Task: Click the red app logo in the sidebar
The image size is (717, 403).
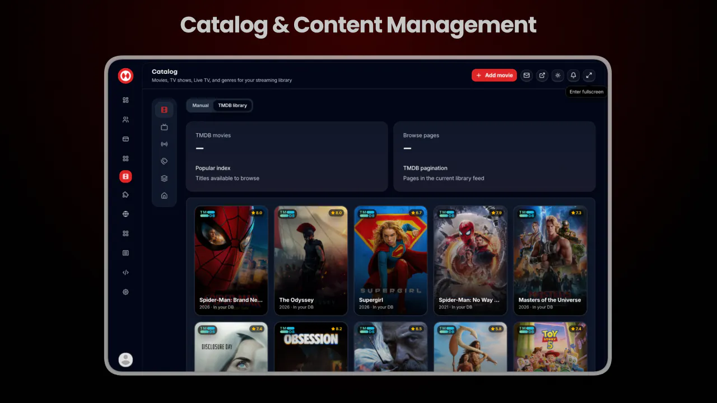Action: point(125,76)
